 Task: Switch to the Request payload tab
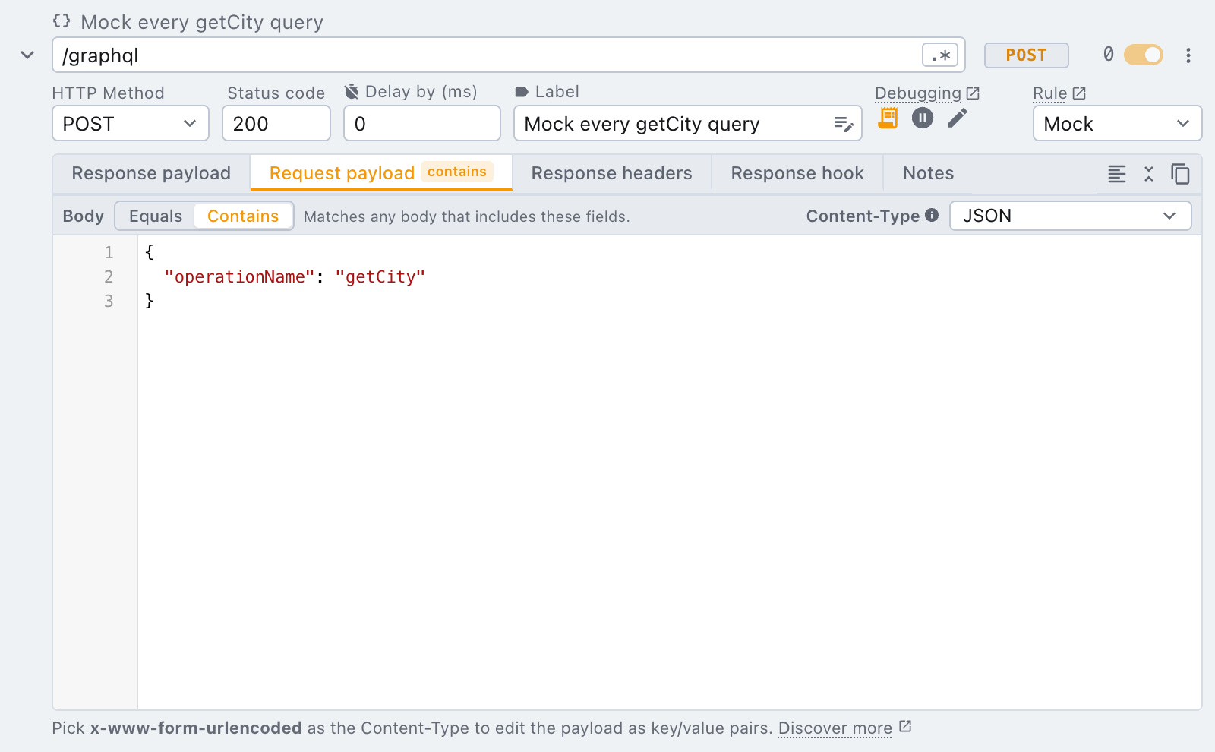pos(381,173)
